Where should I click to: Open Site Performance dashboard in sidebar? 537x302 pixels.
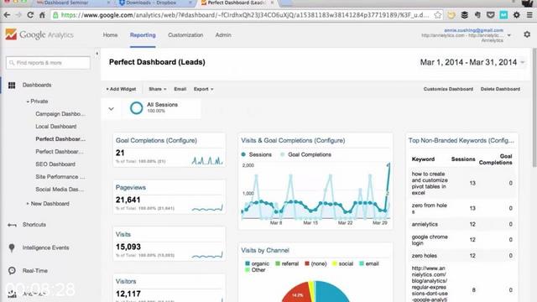click(60, 177)
